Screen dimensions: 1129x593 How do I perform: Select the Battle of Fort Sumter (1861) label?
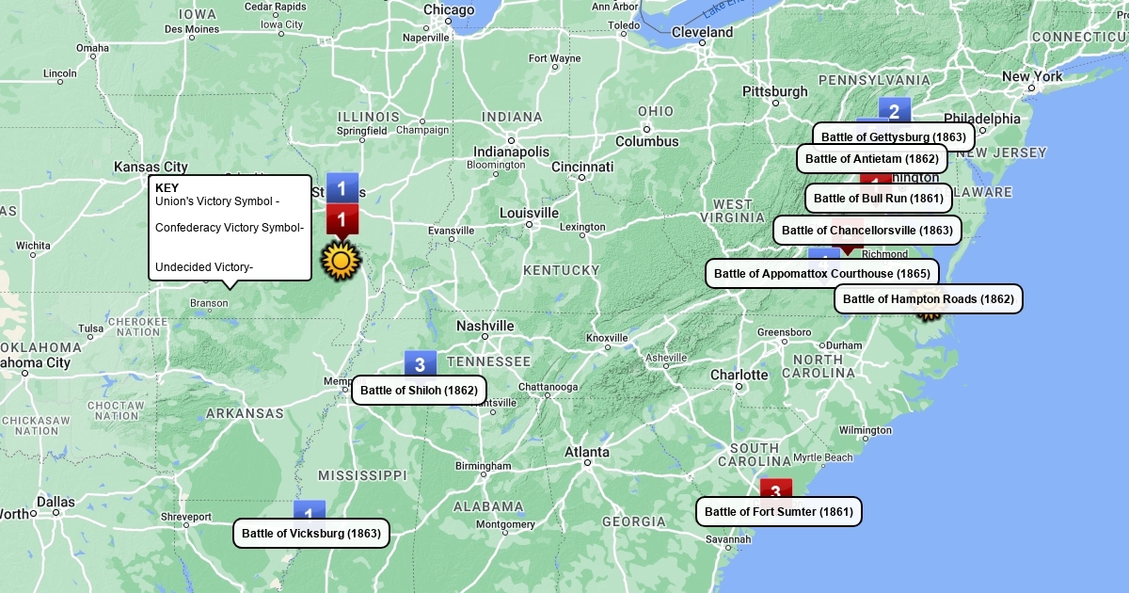(778, 512)
